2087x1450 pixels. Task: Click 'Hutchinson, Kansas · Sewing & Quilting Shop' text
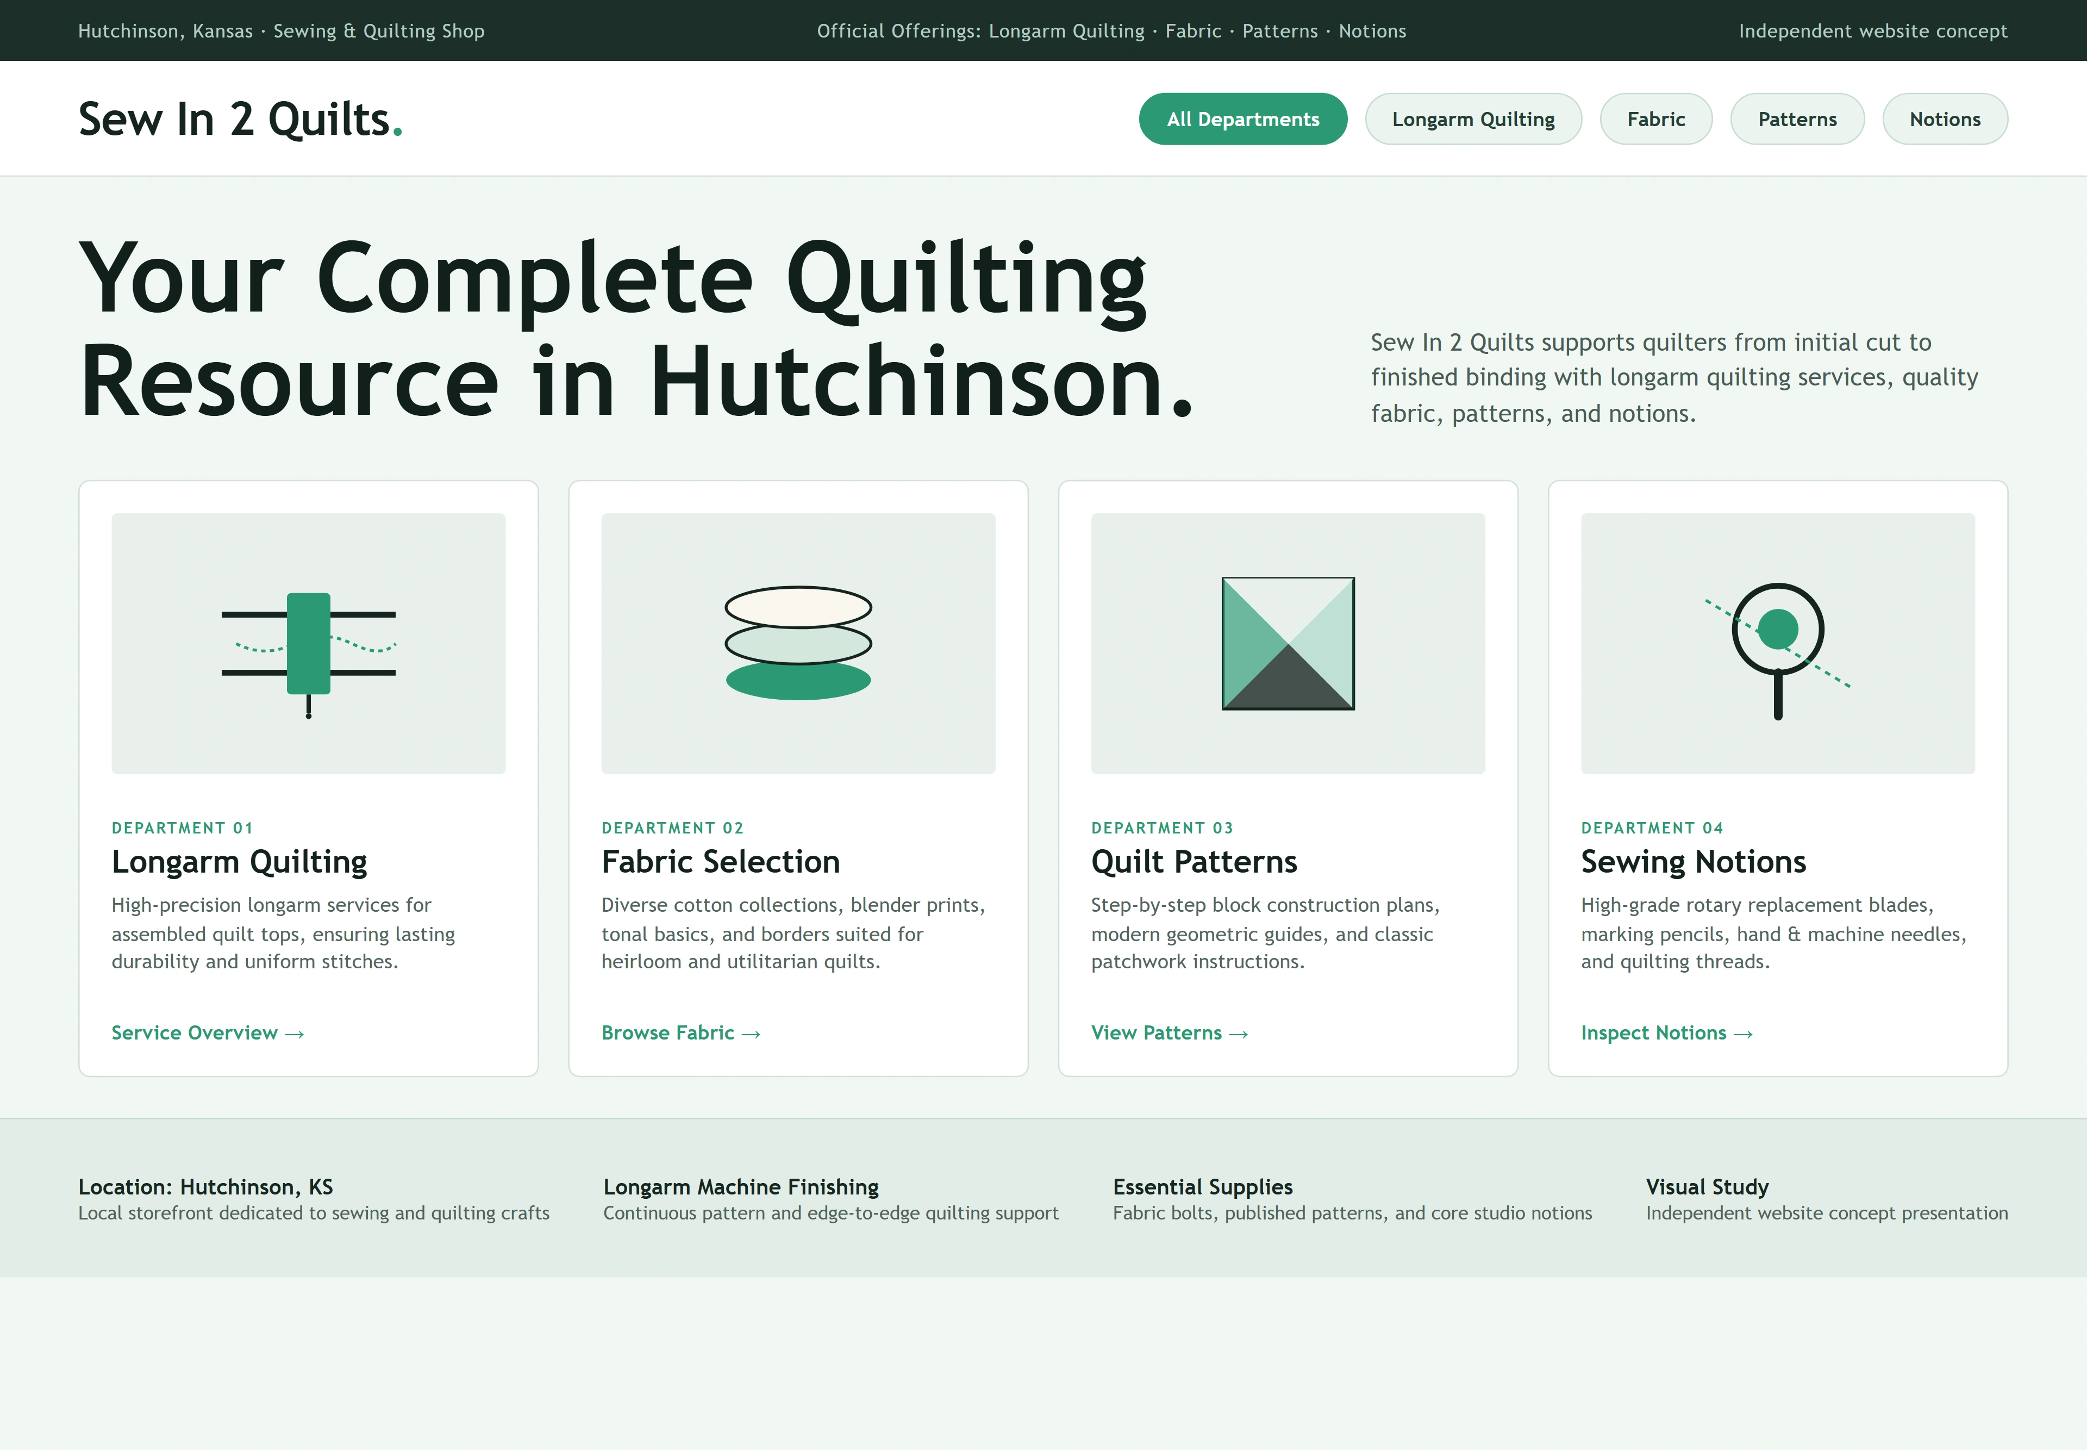[x=282, y=31]
